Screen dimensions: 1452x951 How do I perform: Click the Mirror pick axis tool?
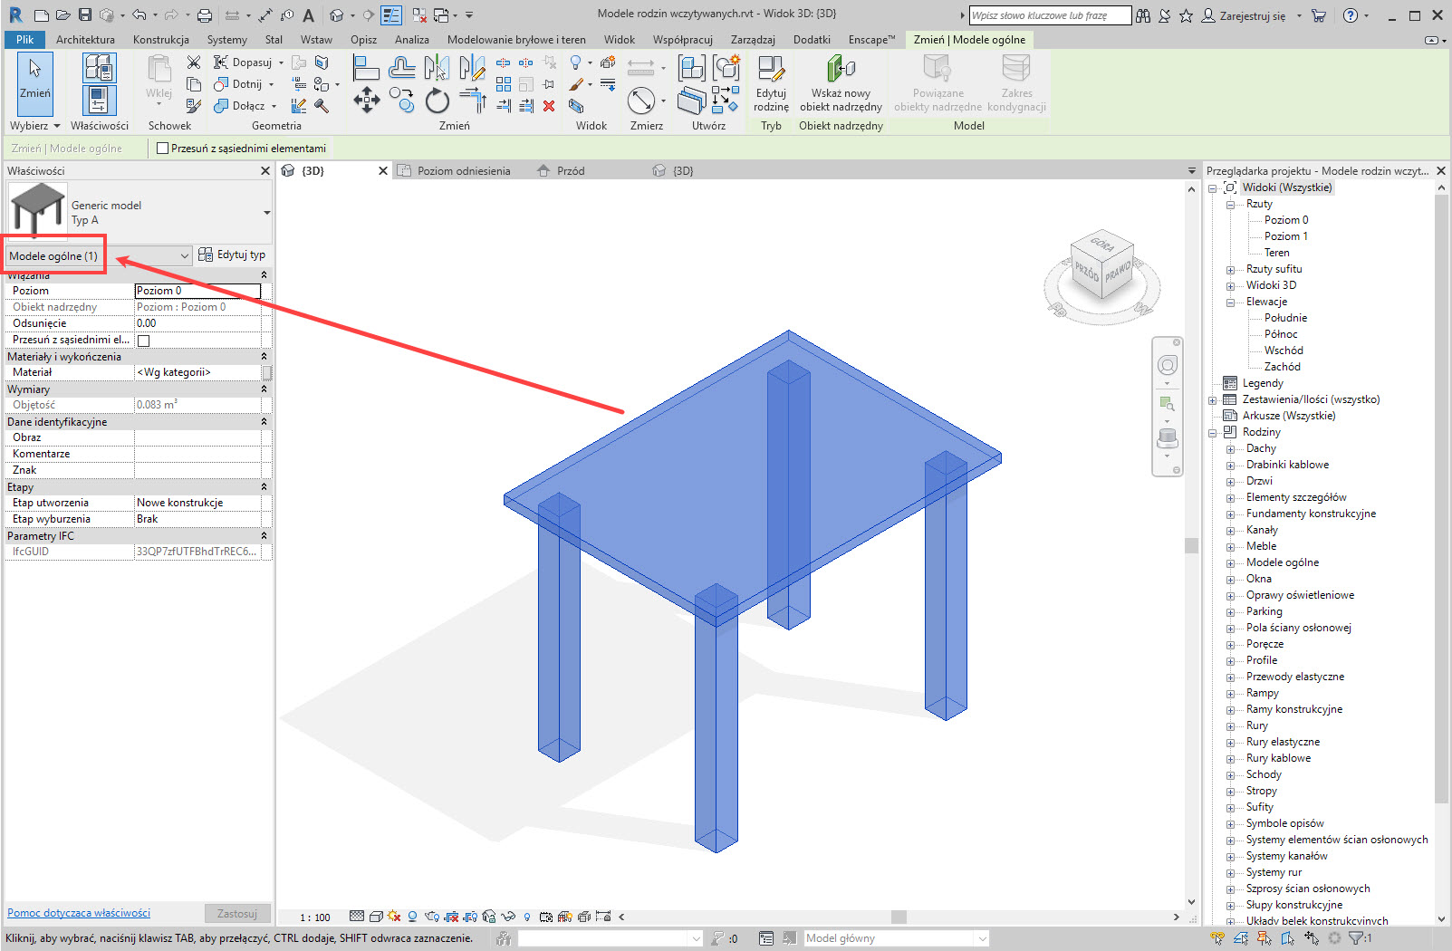[x=436, y=68]
